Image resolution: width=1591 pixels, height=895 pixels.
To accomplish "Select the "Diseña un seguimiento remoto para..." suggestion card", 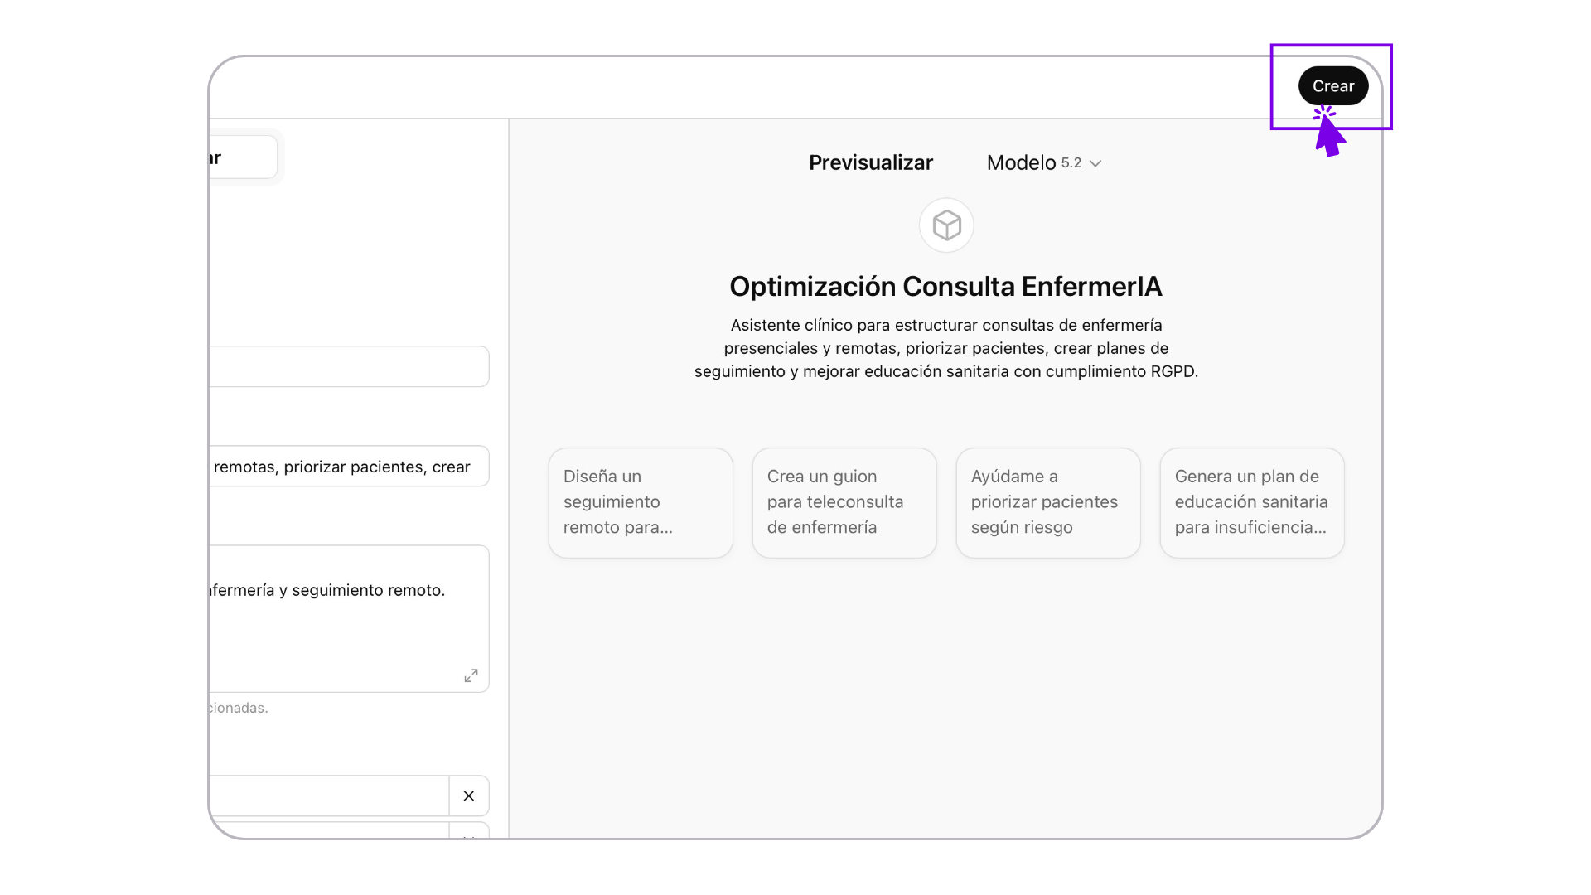I will [x=641, y=502].
